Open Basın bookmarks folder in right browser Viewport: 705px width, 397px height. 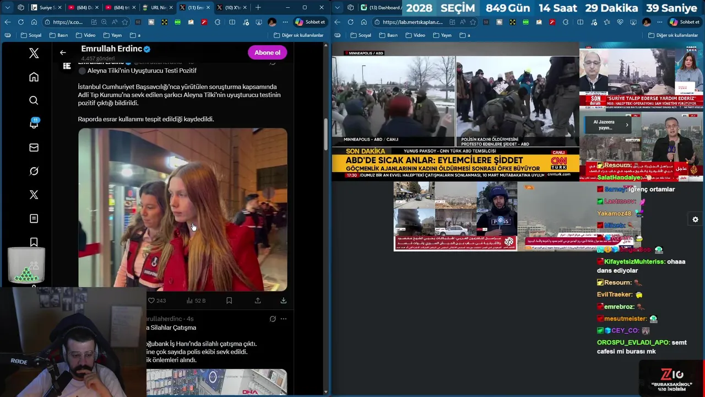(388, 35)
